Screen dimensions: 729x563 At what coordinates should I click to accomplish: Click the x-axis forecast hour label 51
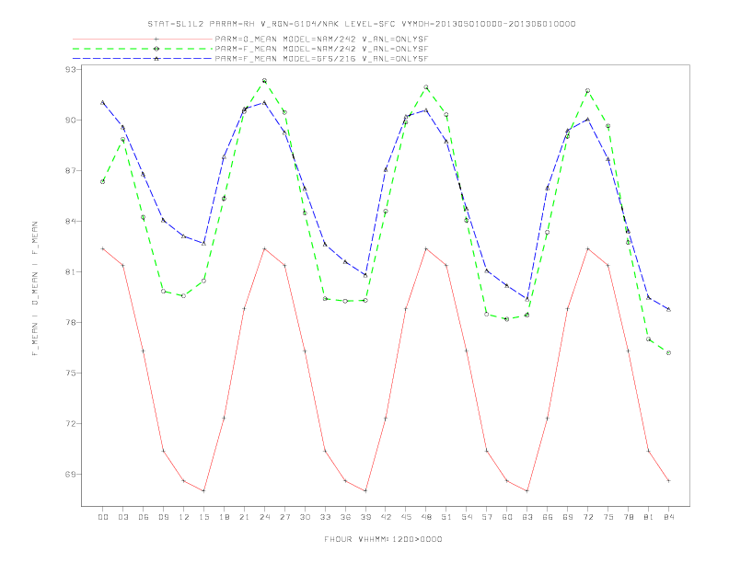(446, 517)
